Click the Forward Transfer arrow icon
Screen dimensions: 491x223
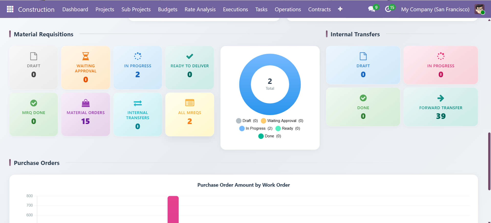(x=441, y=98)
